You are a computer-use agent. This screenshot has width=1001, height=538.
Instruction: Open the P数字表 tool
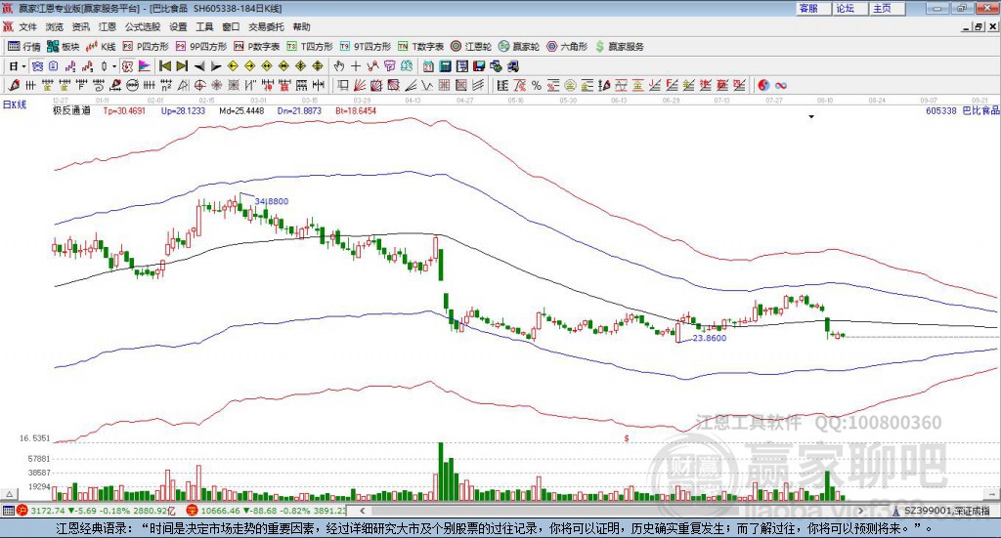(x=257, y=47)
